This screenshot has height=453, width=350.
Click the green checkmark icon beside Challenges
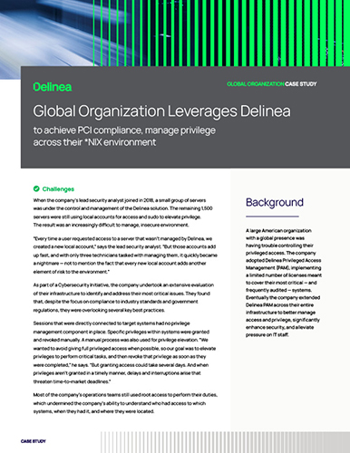pos(36,188)
